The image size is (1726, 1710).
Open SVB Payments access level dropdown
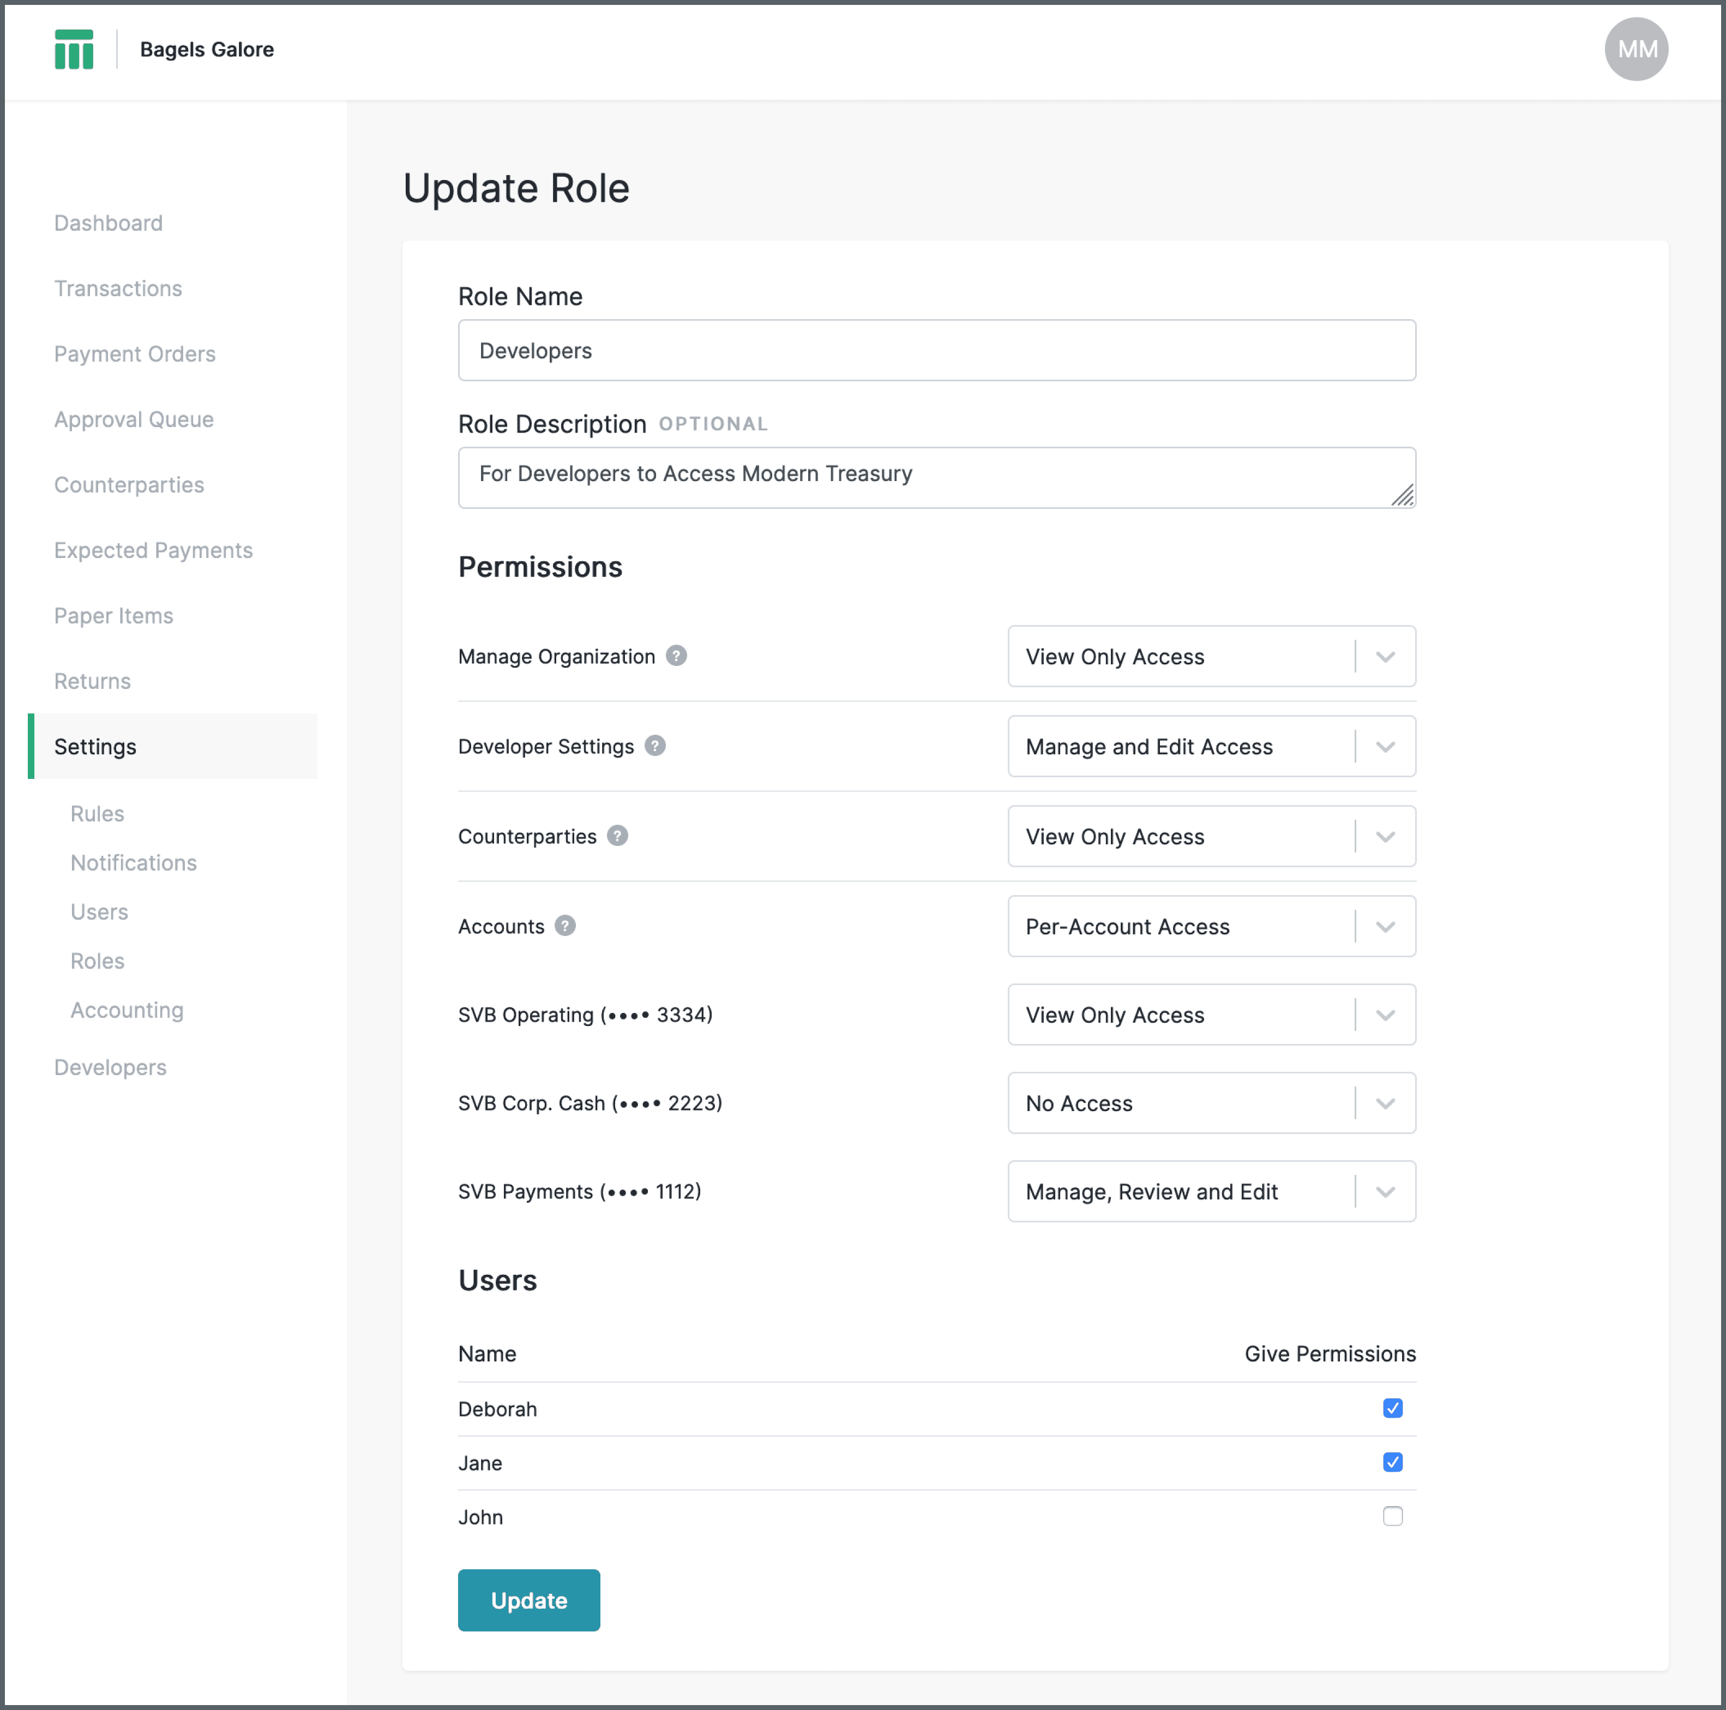pyautogui.click(x=1211, y=1191)
